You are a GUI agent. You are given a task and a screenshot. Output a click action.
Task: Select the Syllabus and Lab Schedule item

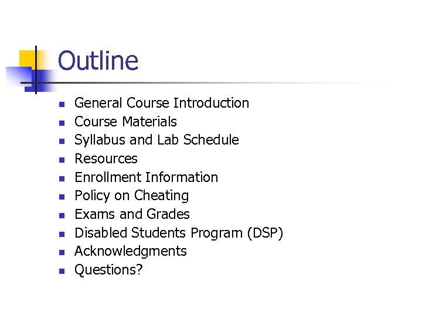click(156, 140)
